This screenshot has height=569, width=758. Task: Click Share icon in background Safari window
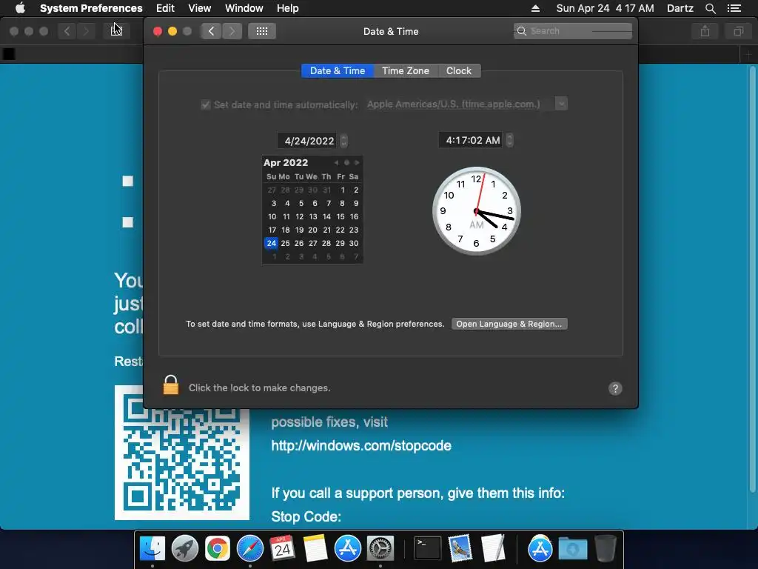point(705,31)
